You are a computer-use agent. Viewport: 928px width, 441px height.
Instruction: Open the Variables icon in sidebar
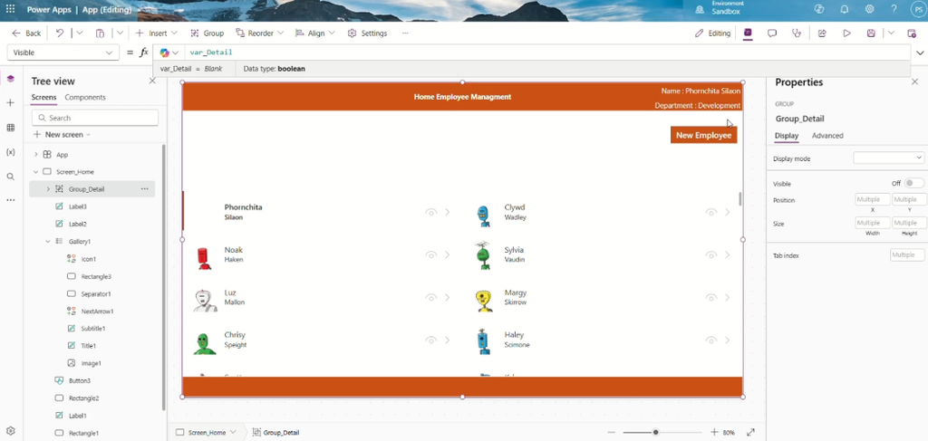coord(10,152)
